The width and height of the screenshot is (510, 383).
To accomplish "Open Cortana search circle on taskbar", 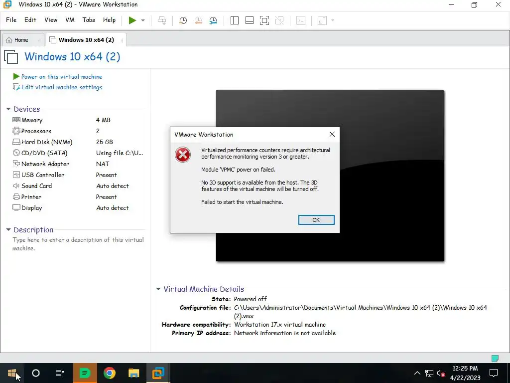I will tap(36, 373).
